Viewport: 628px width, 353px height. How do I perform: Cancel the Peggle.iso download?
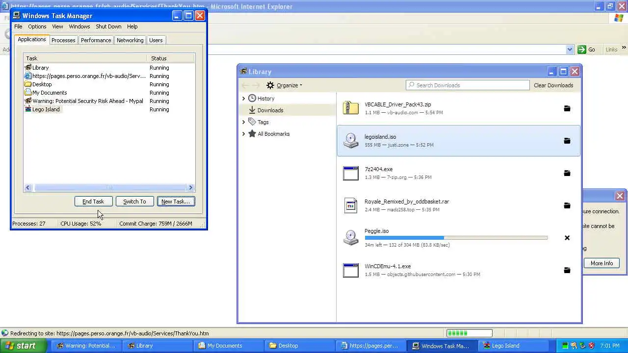click(567, 238)
